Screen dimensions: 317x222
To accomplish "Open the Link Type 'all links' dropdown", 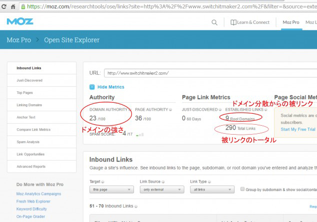I will click(212, 190).
